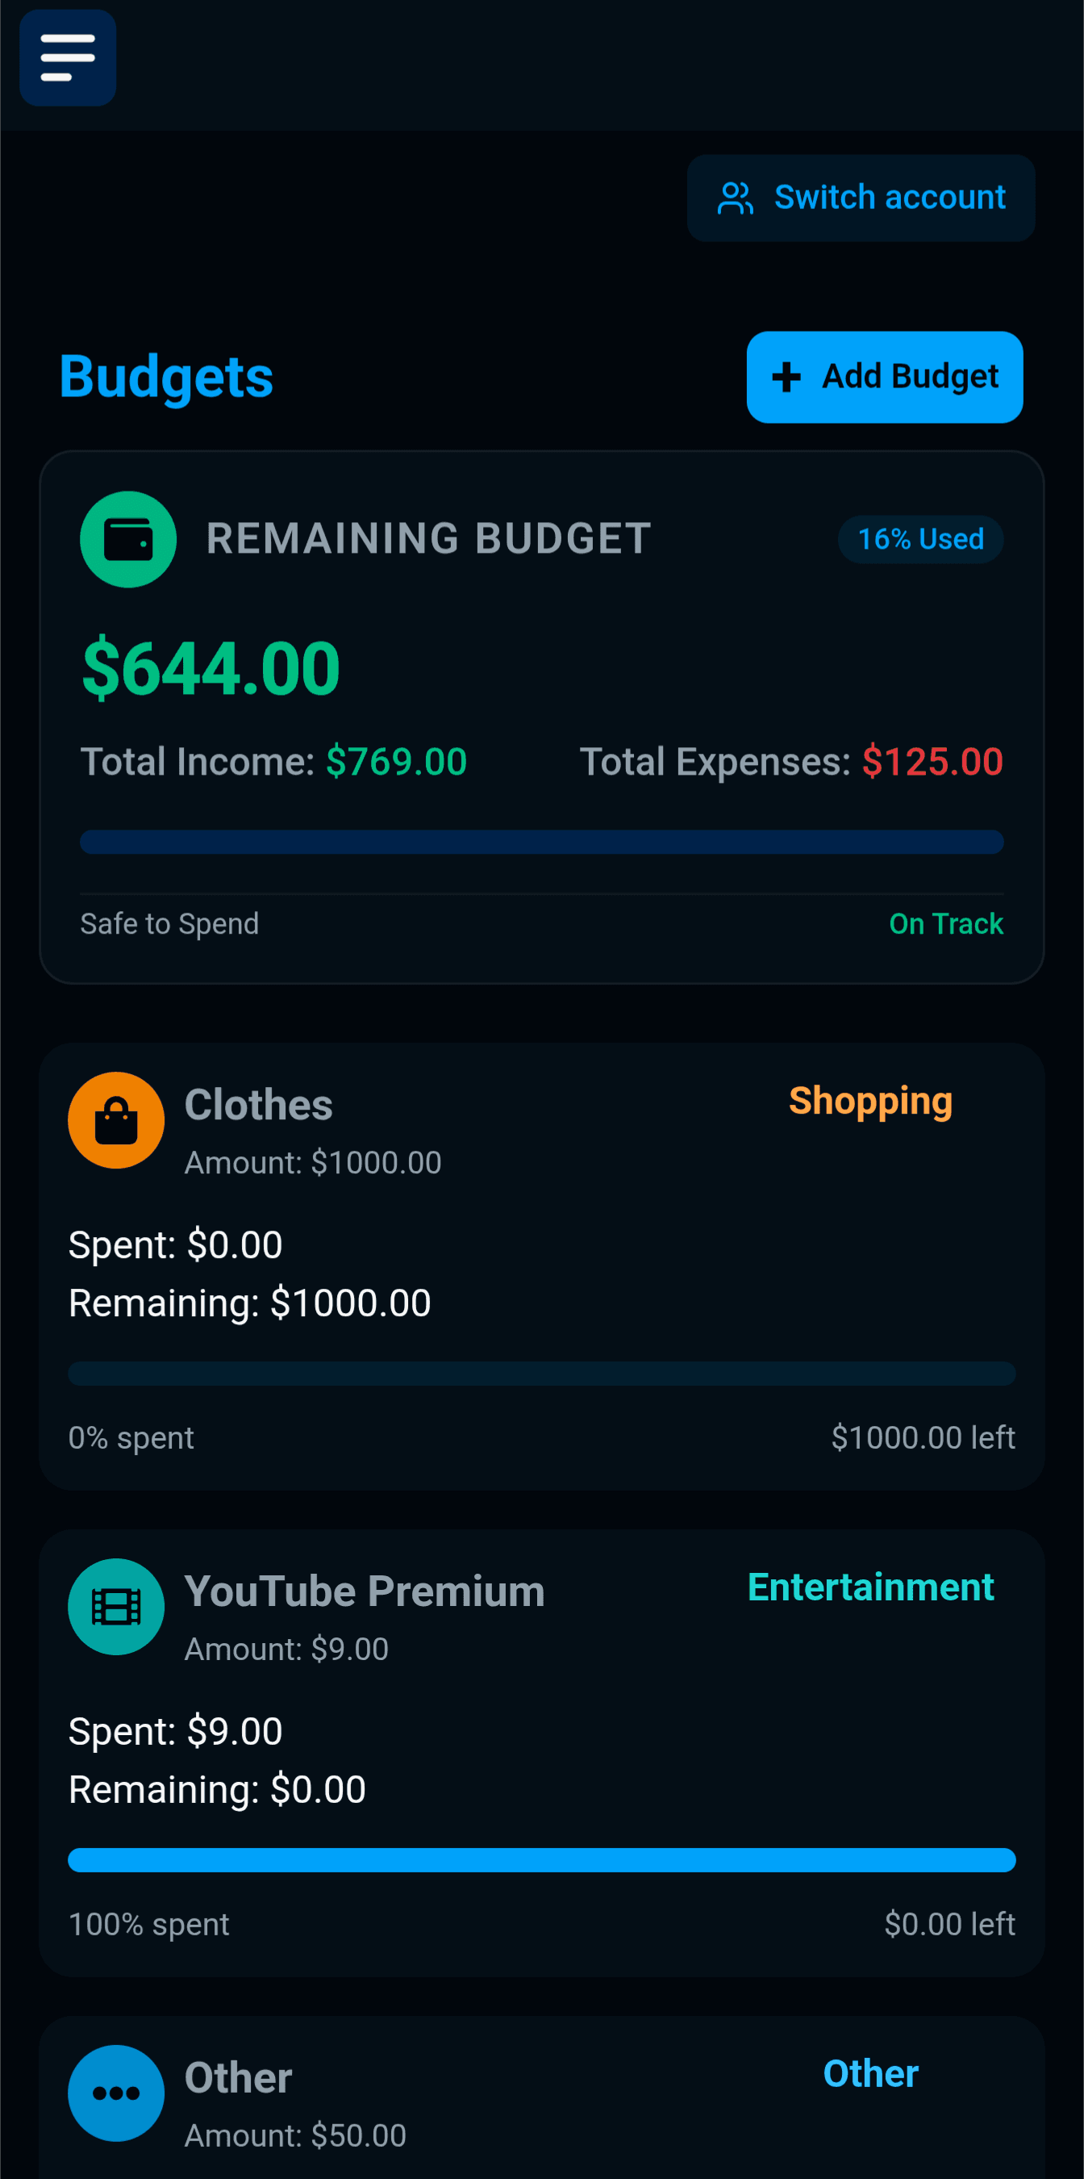This screenshot has height=2179, width=1084.
Task: Open the YouTube Premium budget title
Action: coord(365,1591)
